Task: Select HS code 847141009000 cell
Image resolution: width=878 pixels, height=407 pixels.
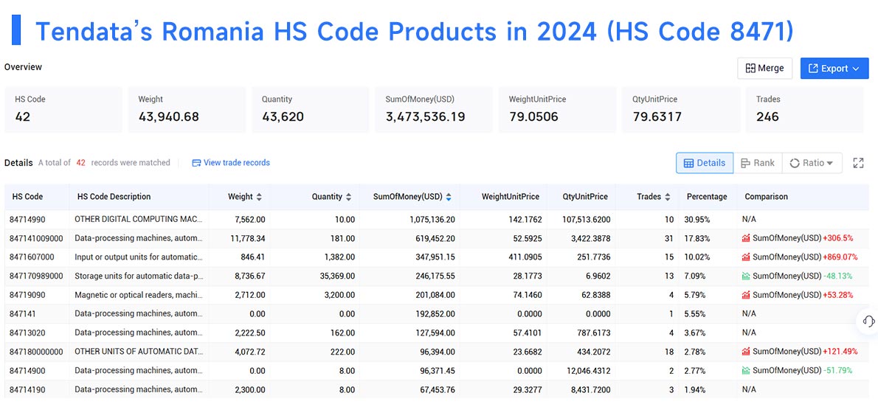Action: 36,238
